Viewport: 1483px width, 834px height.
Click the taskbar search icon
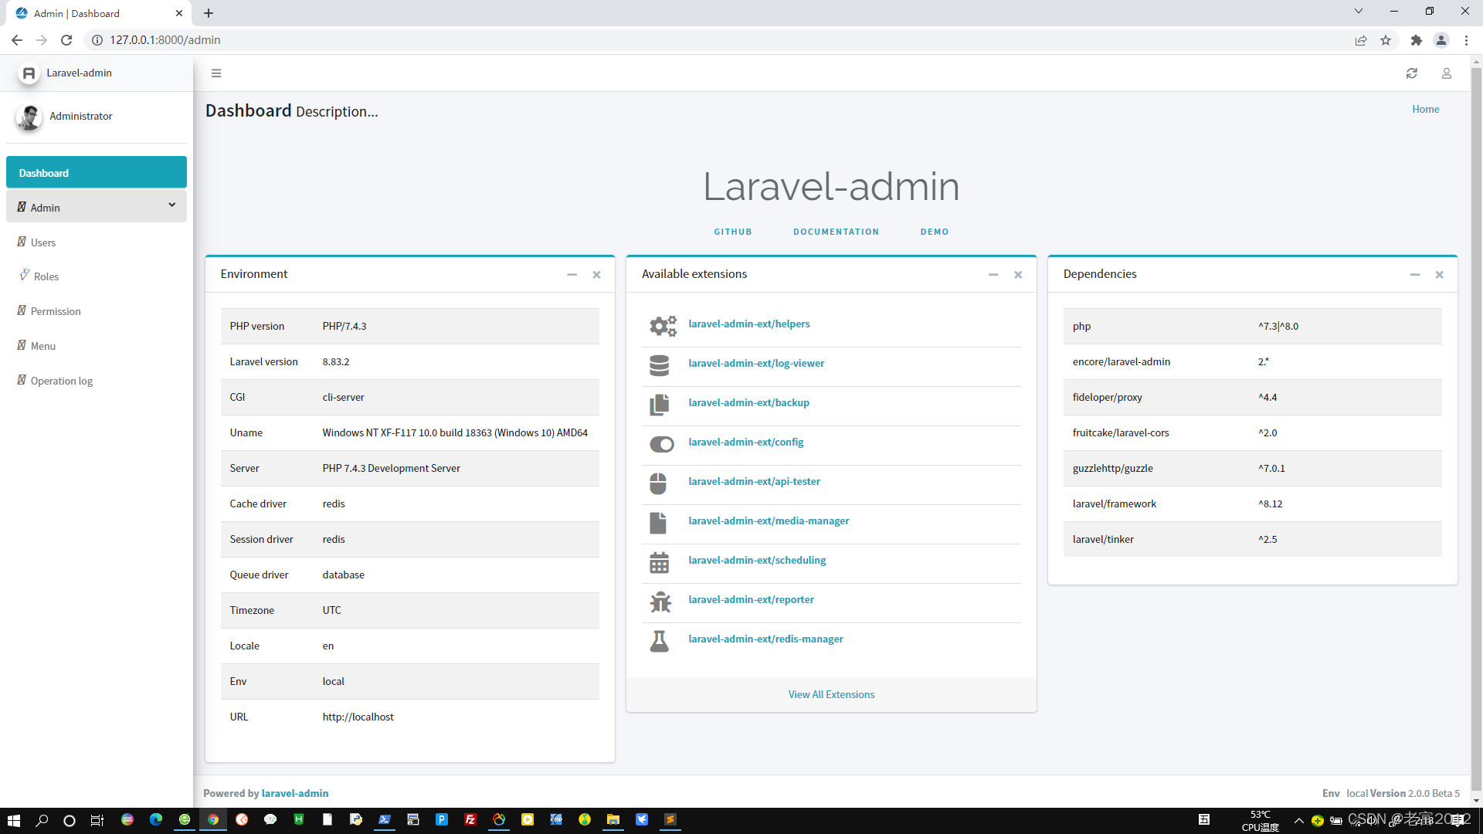tap(42, 820)
